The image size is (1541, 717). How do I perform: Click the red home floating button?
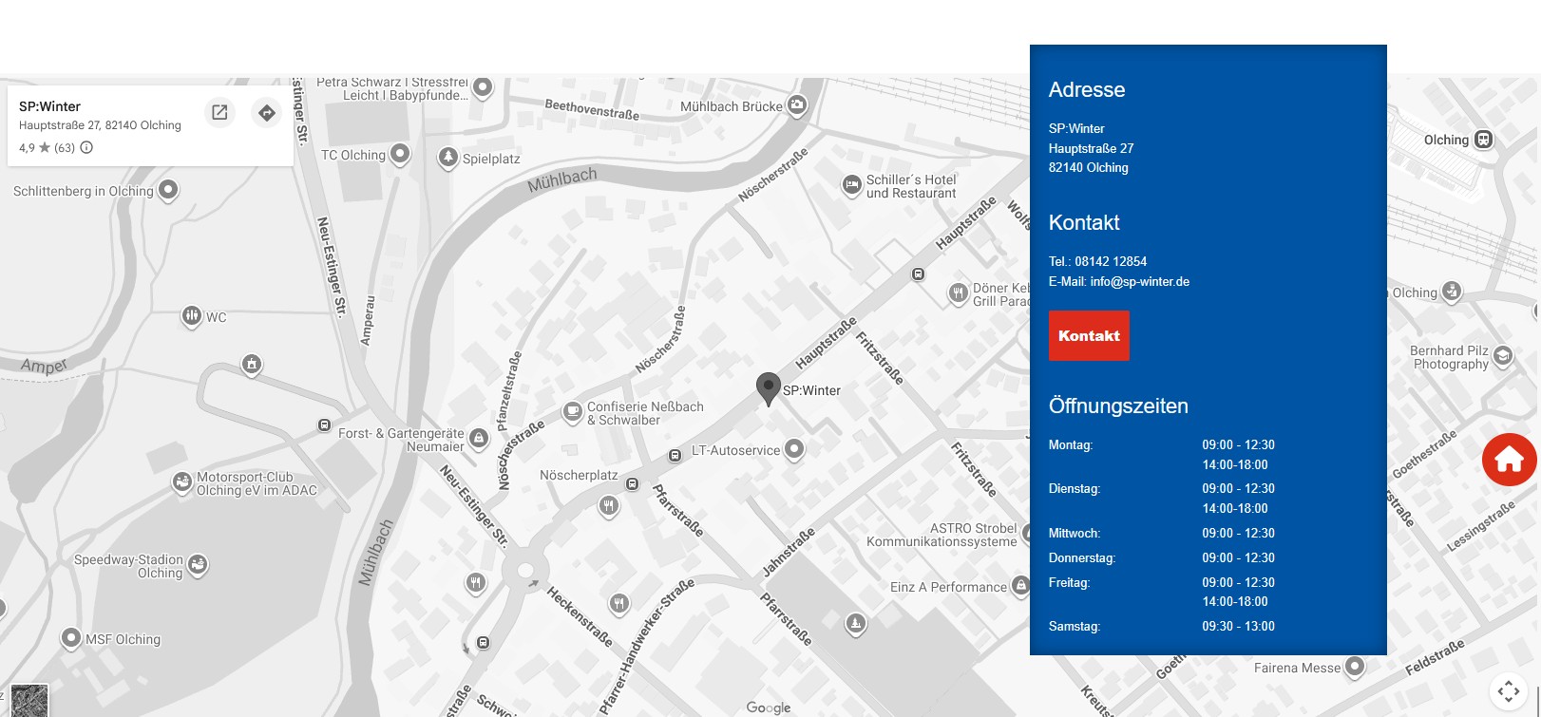coord(1509,460)
